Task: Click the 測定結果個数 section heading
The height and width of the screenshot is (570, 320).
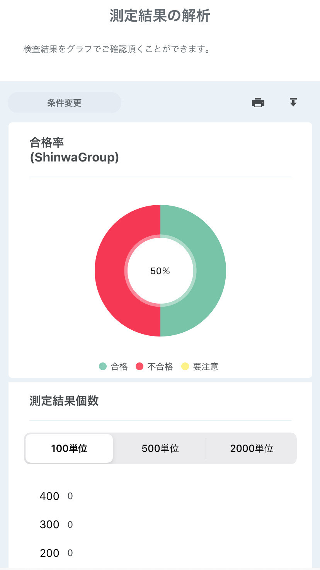Action: coord(64,401)
